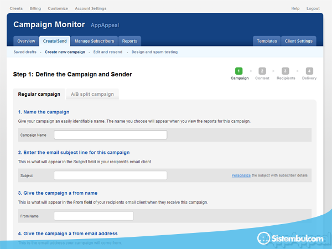Click '2. Enter the email subject line' heading
Image resolution: width=332 pixels, height=249 pixels.
point(74,153)
